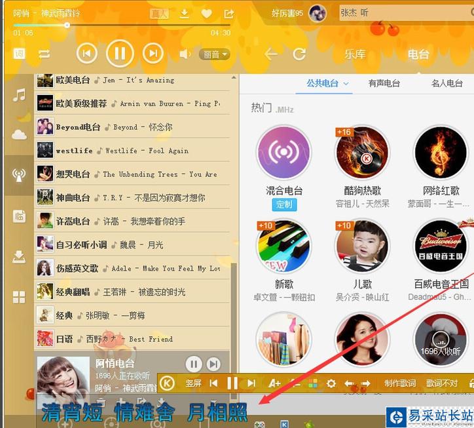The height and width of the screenshot is (428, 474).
Task: Select 欧美顶级推荐 radio row
Action: pos(132,104)
